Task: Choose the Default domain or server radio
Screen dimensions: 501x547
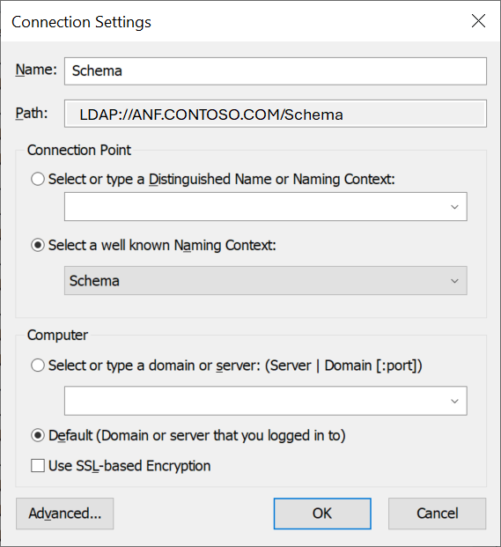Action: [x=38, y=435]
